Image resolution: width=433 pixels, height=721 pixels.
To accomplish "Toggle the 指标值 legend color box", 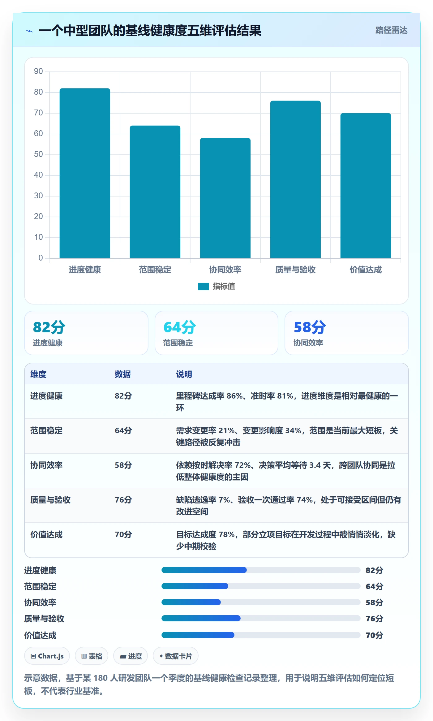I will 203,287.
